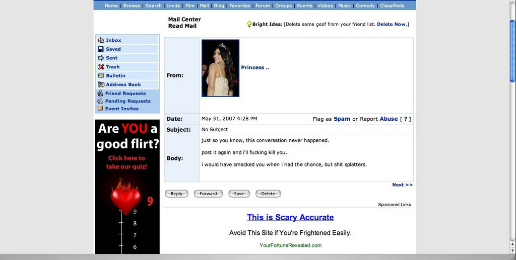Open the Bulletin link
Viewport: 516px width, 260px height.
coord(115,75)
